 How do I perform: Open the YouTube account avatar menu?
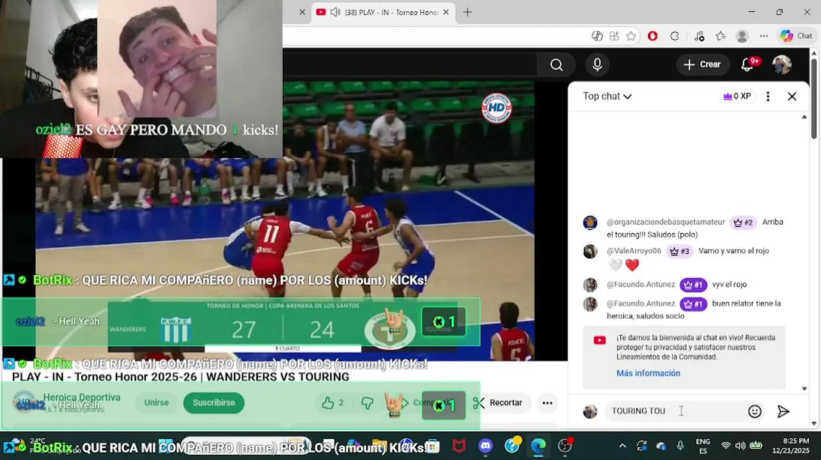click(x=782, y=65)
